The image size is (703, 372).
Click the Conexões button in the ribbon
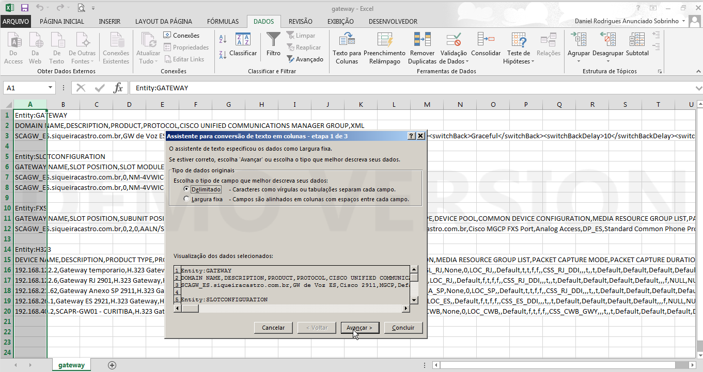(181, 36)
